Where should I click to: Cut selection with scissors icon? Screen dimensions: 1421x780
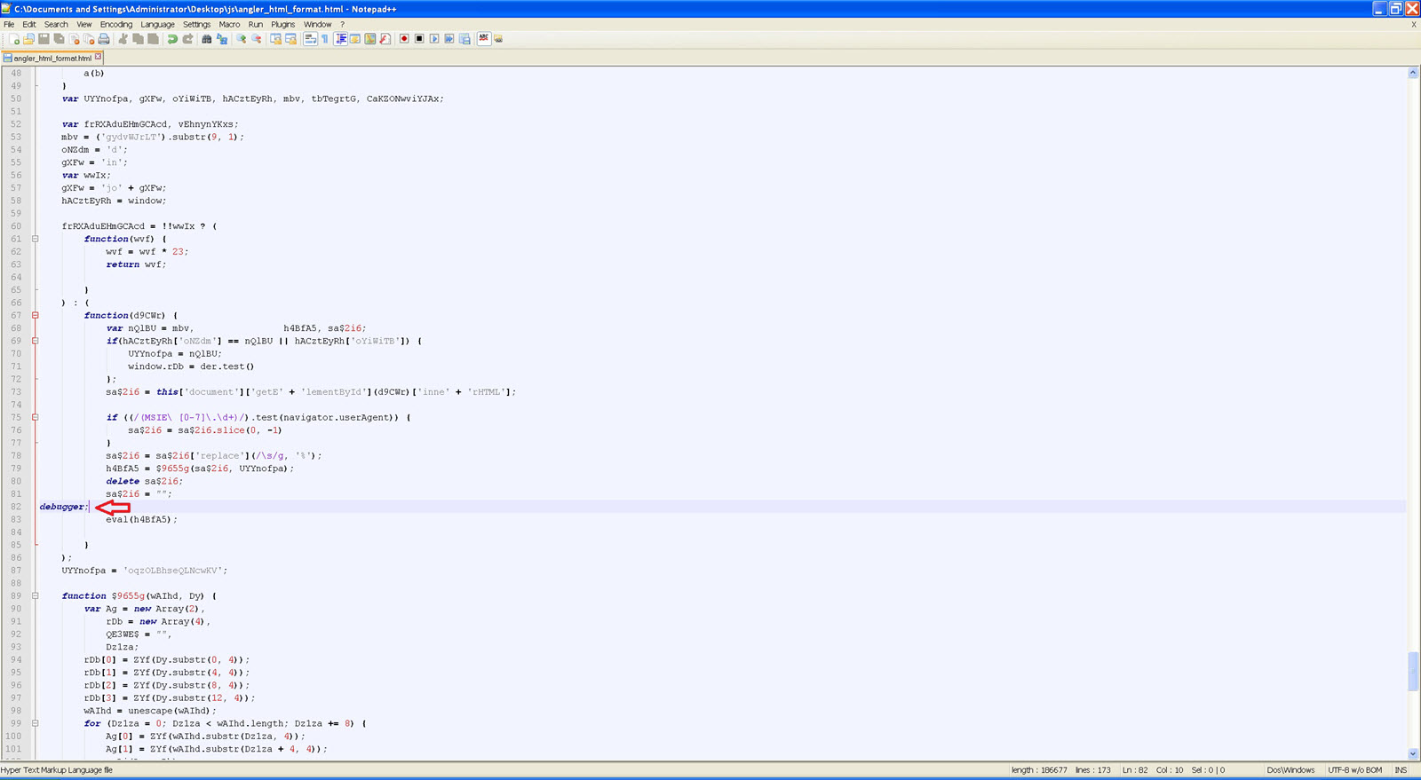[123, 39]
